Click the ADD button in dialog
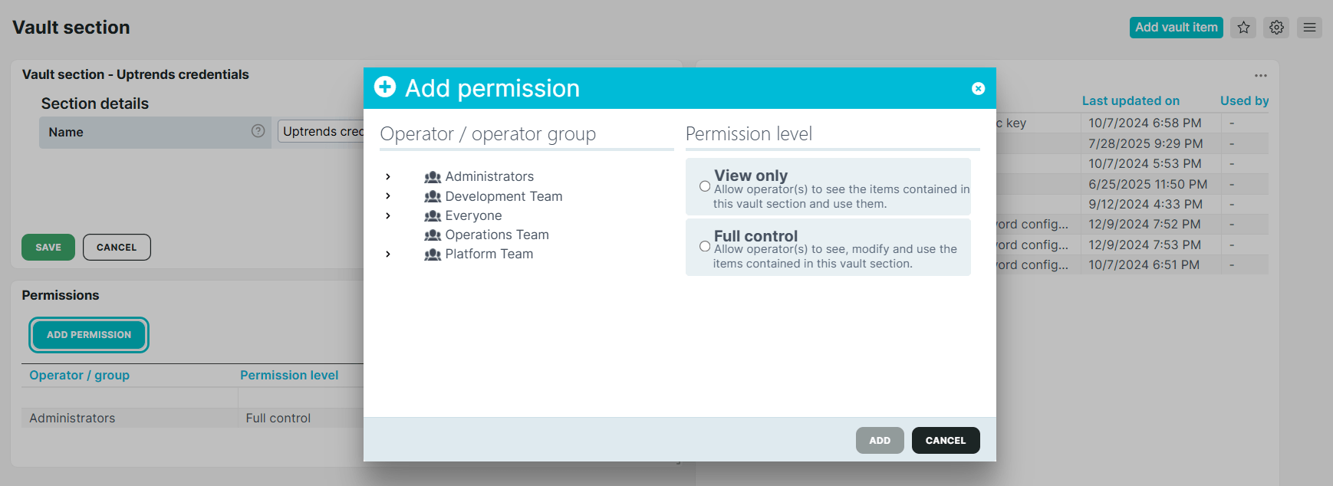This screenshot has height=486, width=1333. click(x=880, y=441)
